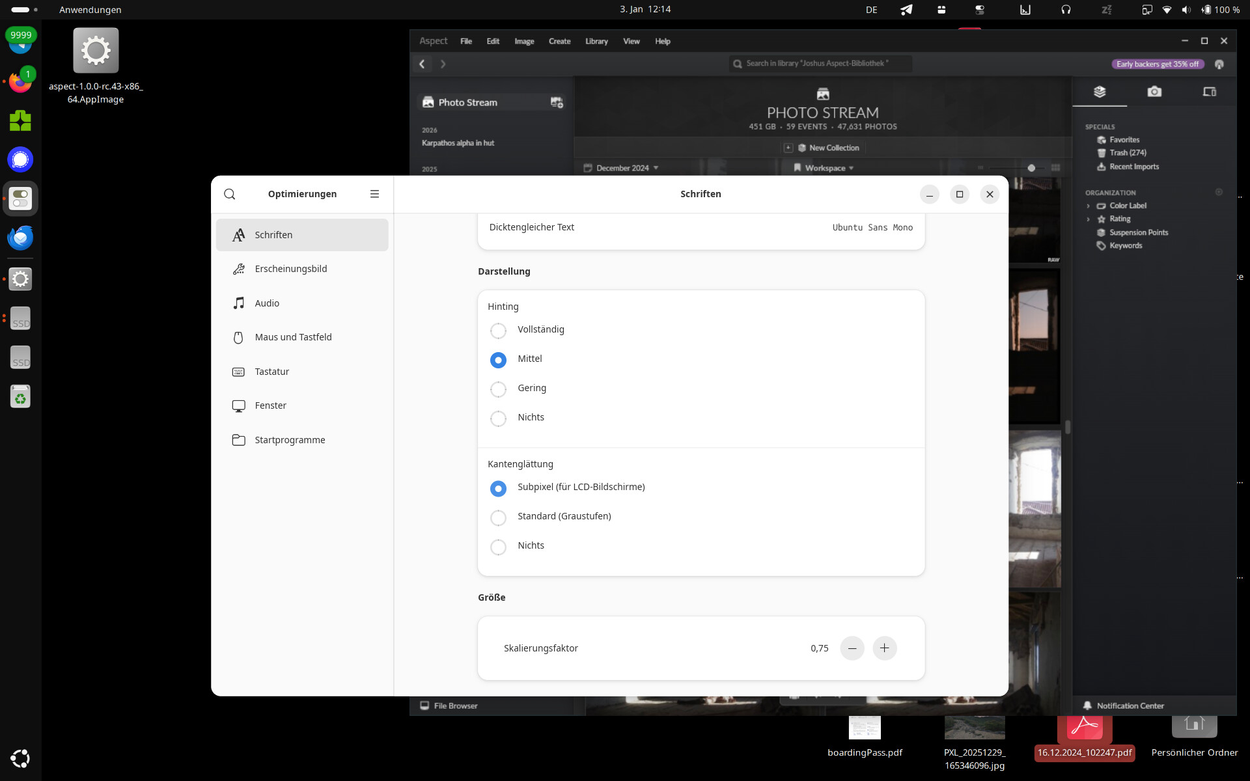Expand the Color Label tree item
Viewport: 1250px width, 781px height.
tap(1088, 206)
